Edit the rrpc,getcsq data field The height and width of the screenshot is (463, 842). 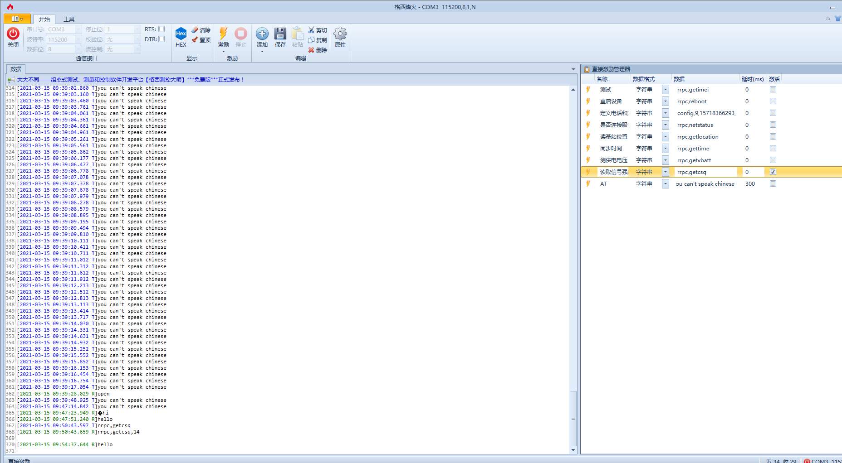(705, 172)
